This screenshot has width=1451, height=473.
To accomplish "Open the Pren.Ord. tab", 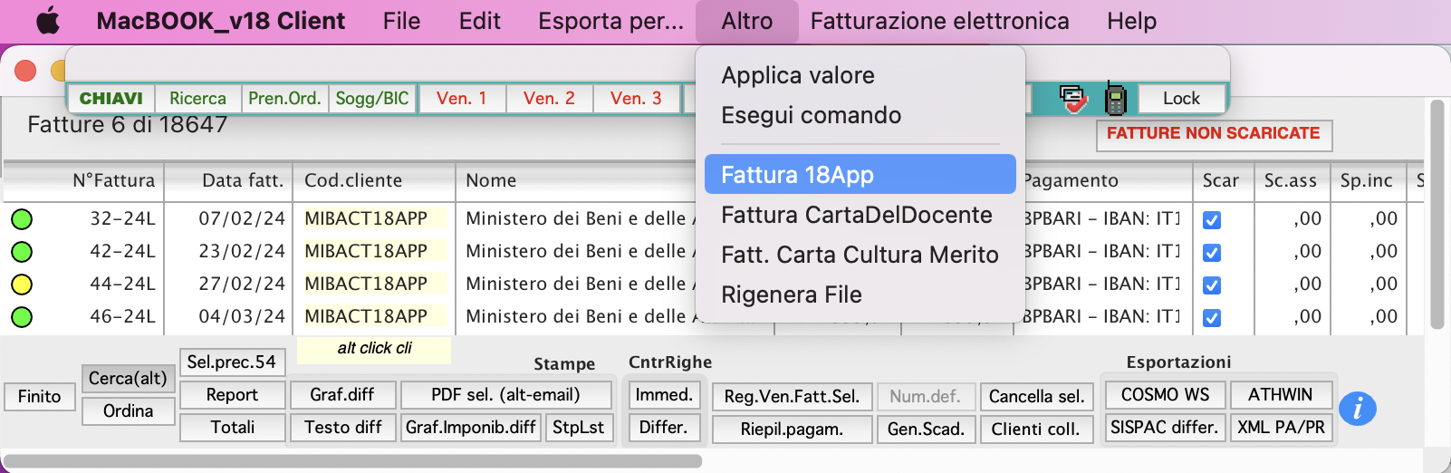I will tap(284, 98).
